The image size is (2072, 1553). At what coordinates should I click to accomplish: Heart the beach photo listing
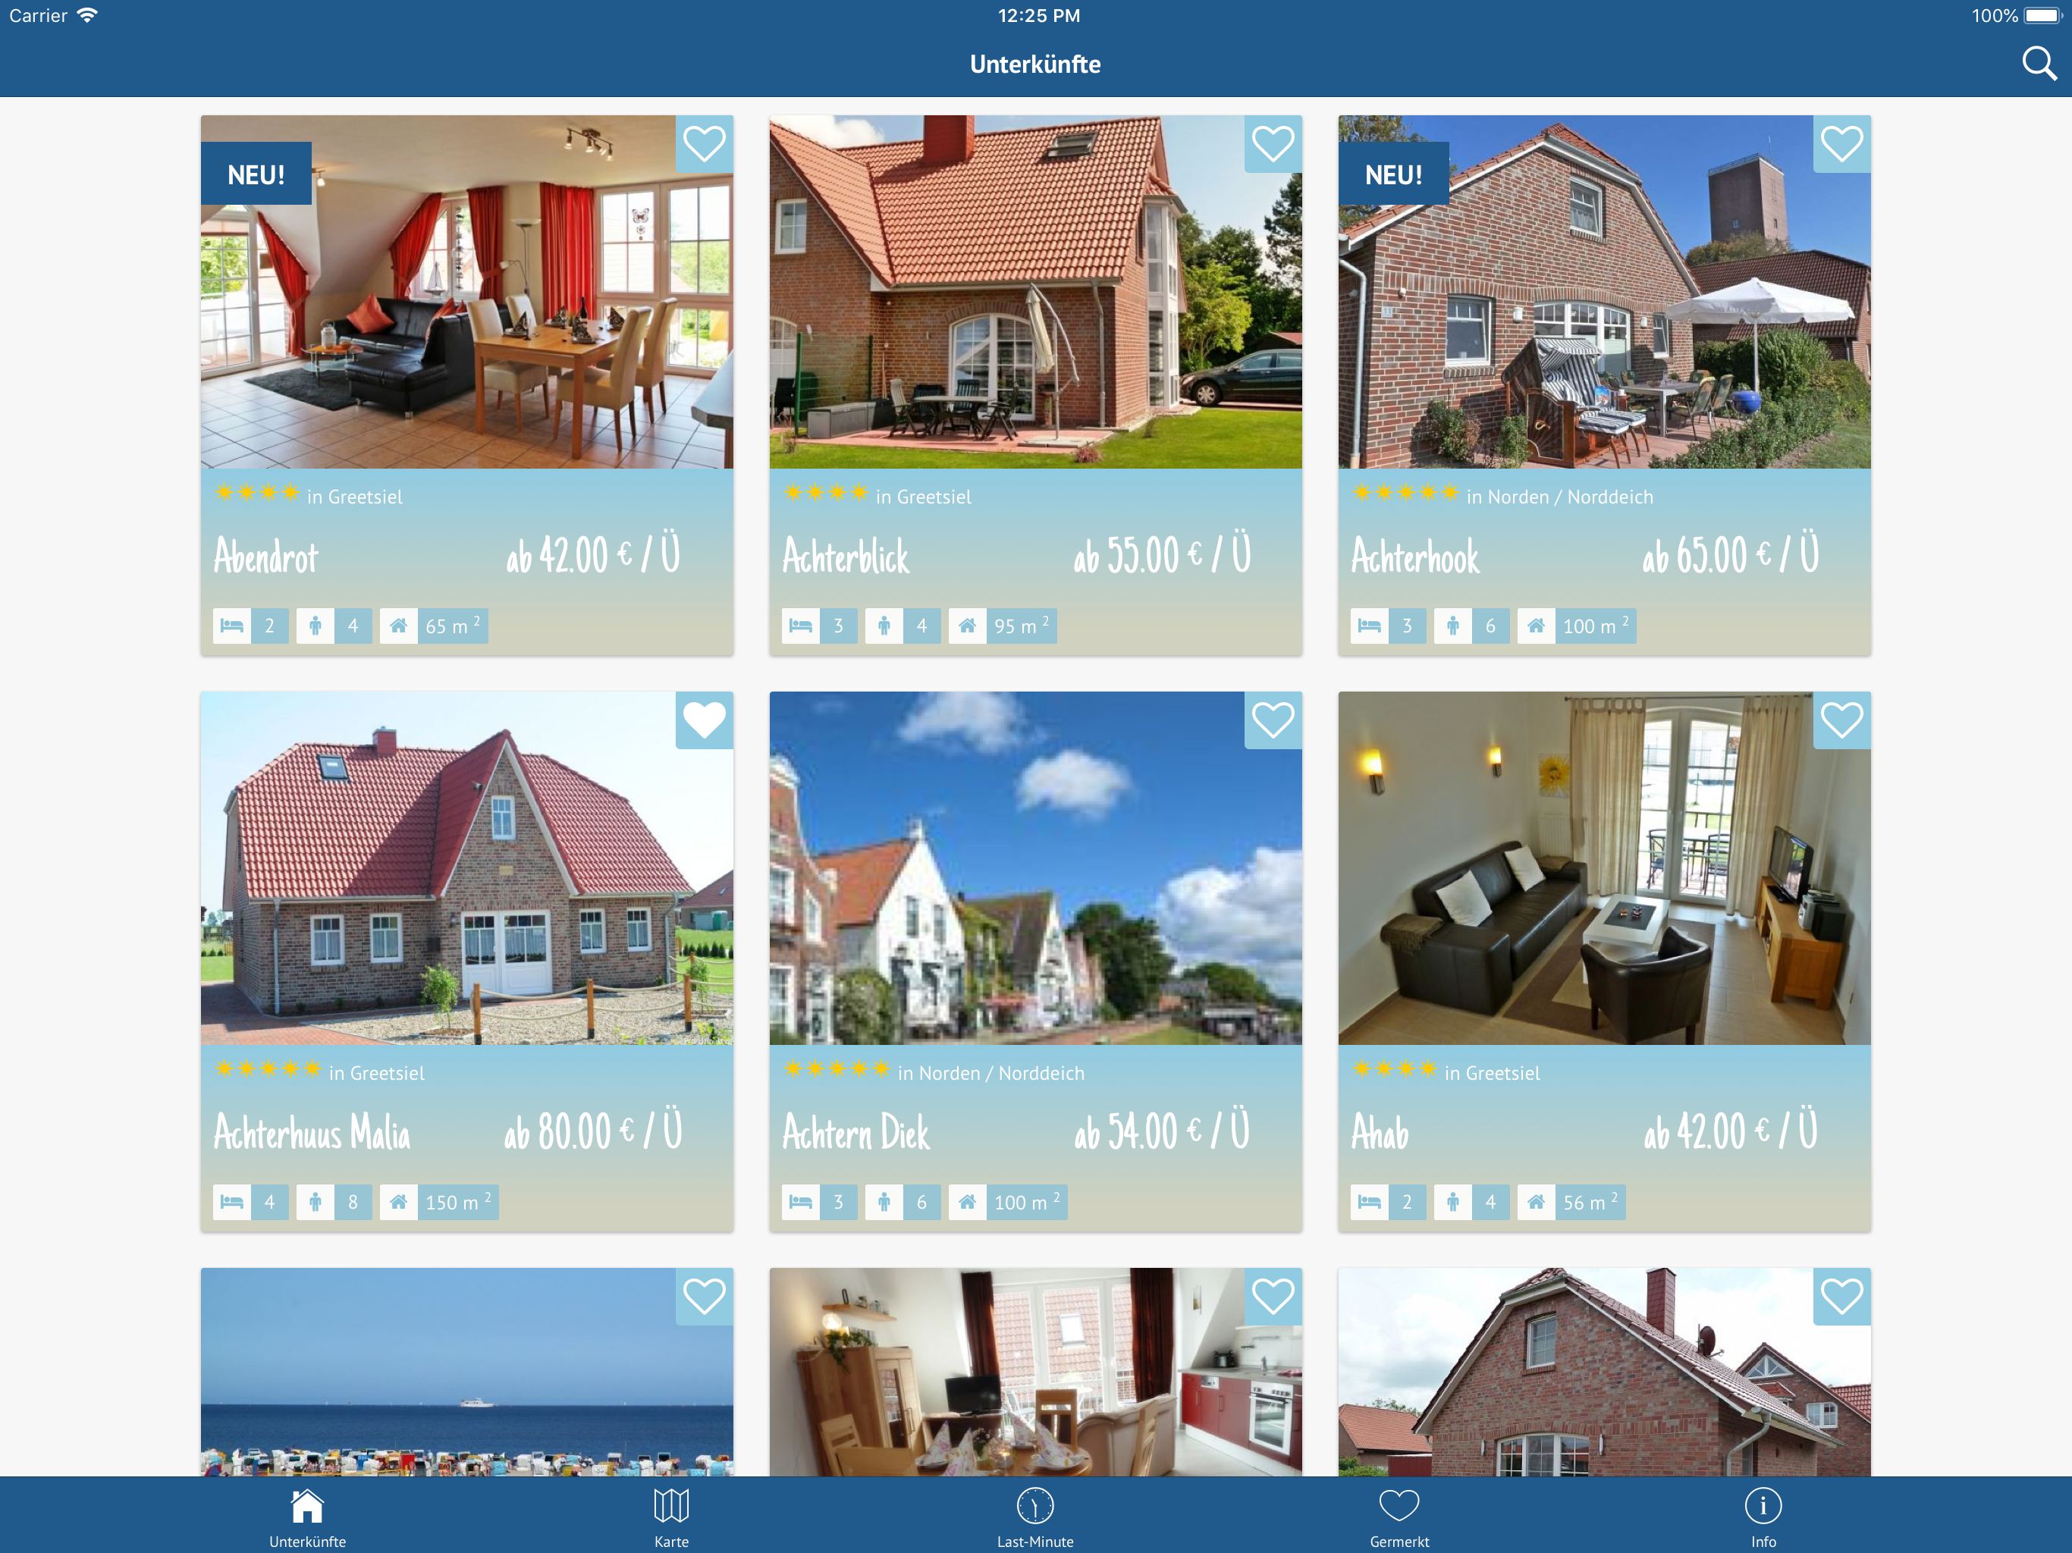[704, 1297]
